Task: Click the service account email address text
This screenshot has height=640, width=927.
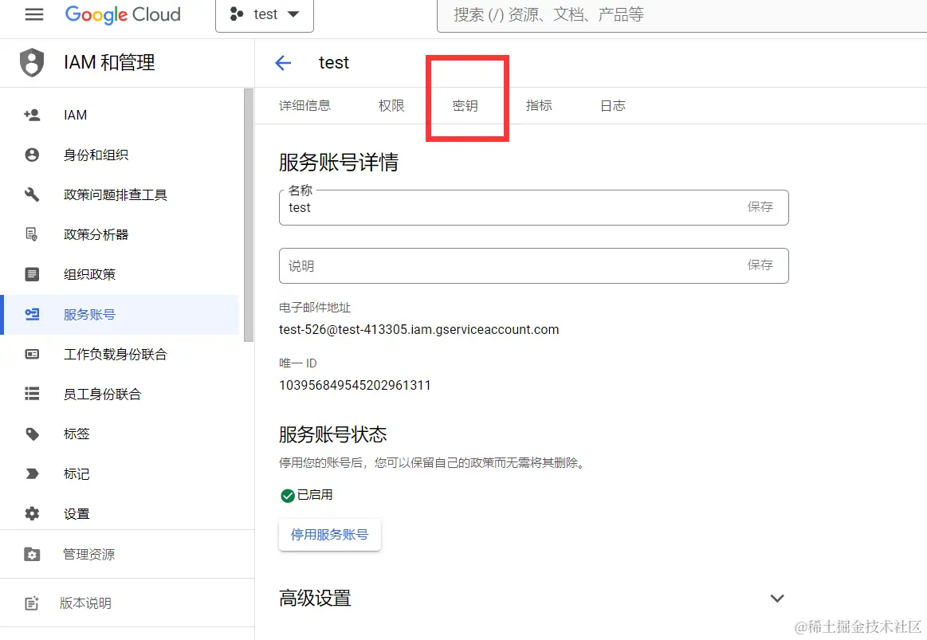Action: pos(419,330)
